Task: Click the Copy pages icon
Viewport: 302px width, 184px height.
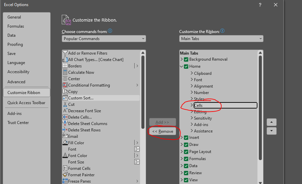Action: [x=65, y=92]
